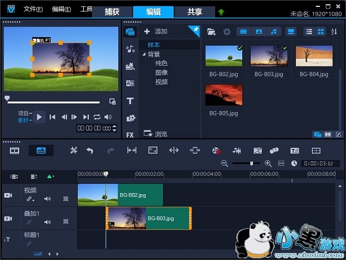This screenshot has height=260, width=346.
Task: Open the Record/Capture option icon
Action: click(216, 151)
